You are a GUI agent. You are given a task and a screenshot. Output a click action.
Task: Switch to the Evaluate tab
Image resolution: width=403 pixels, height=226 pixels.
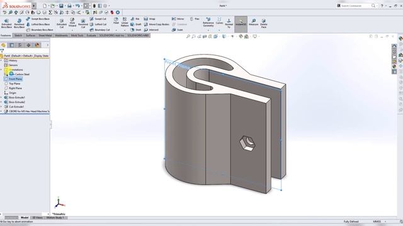[91, 35]
